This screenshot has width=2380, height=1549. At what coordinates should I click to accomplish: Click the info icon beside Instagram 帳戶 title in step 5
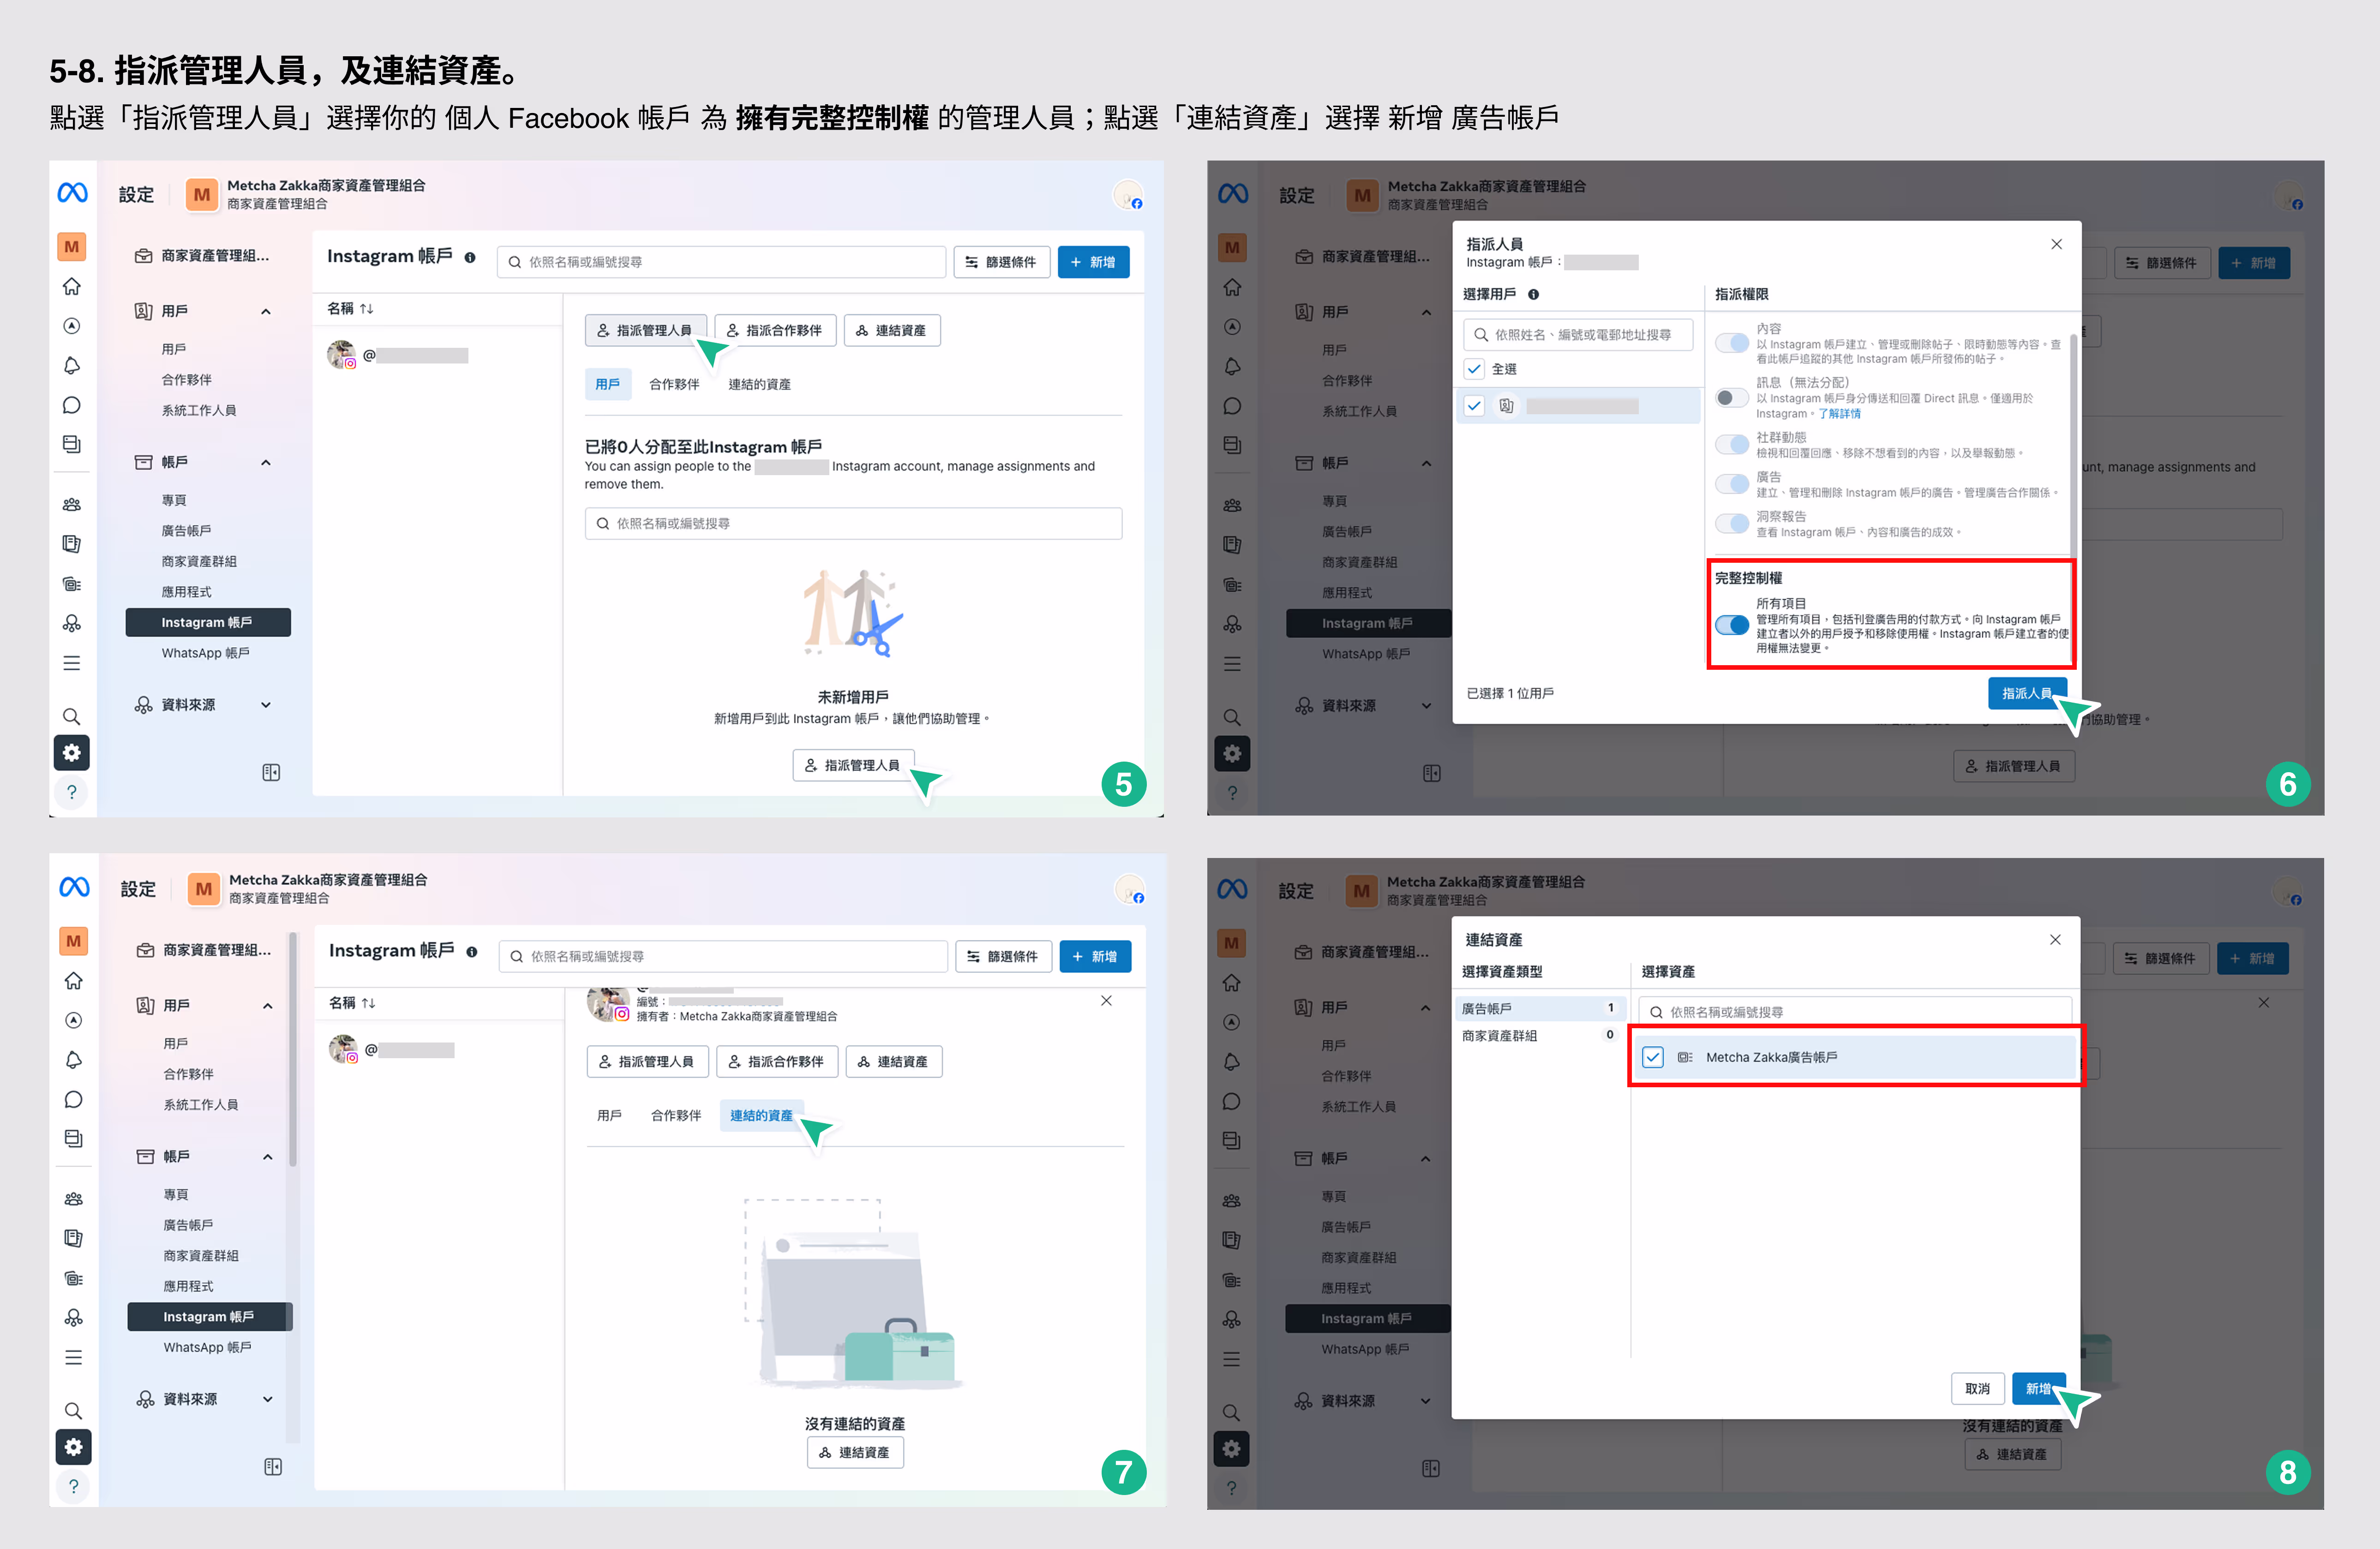pos(470,258)
